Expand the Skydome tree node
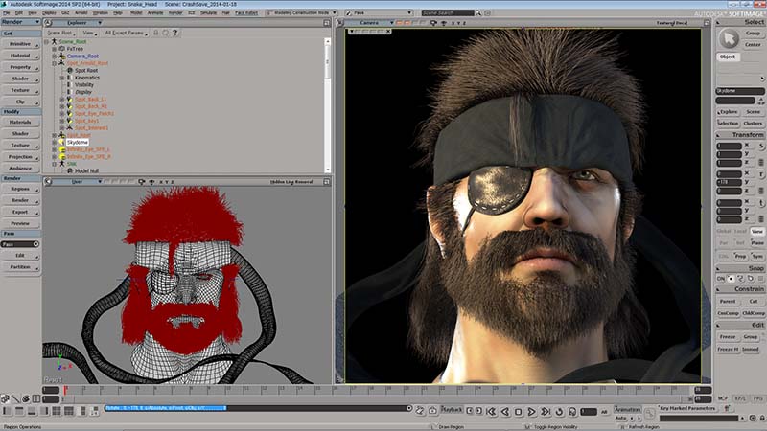767x431 pixels. click(x=55, y=142)
